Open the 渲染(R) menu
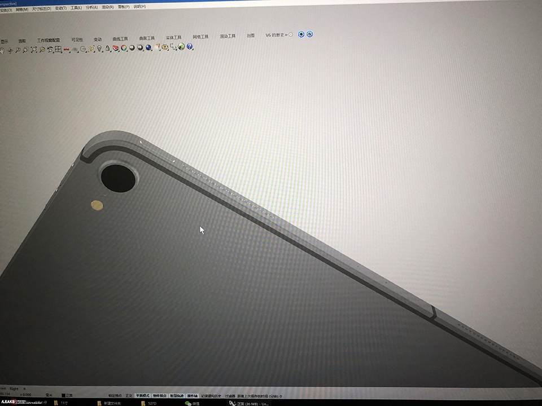The image size is (542, 406). coord(107,7)
